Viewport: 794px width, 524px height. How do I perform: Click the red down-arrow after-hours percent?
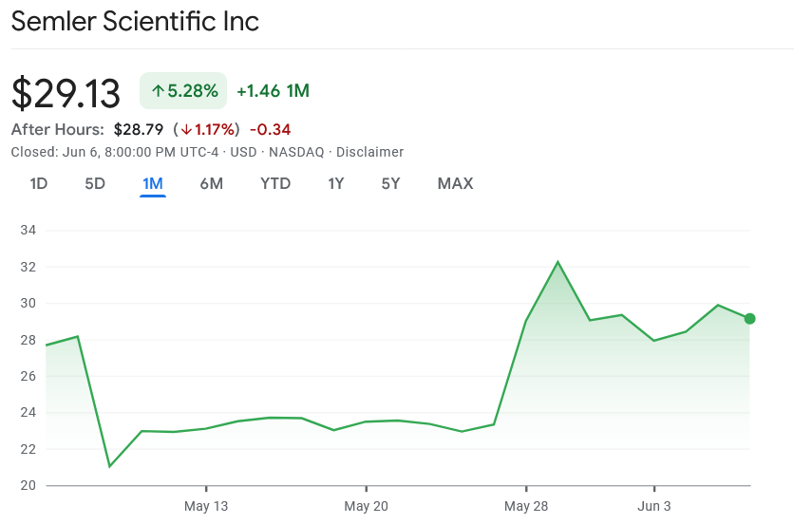209,129
